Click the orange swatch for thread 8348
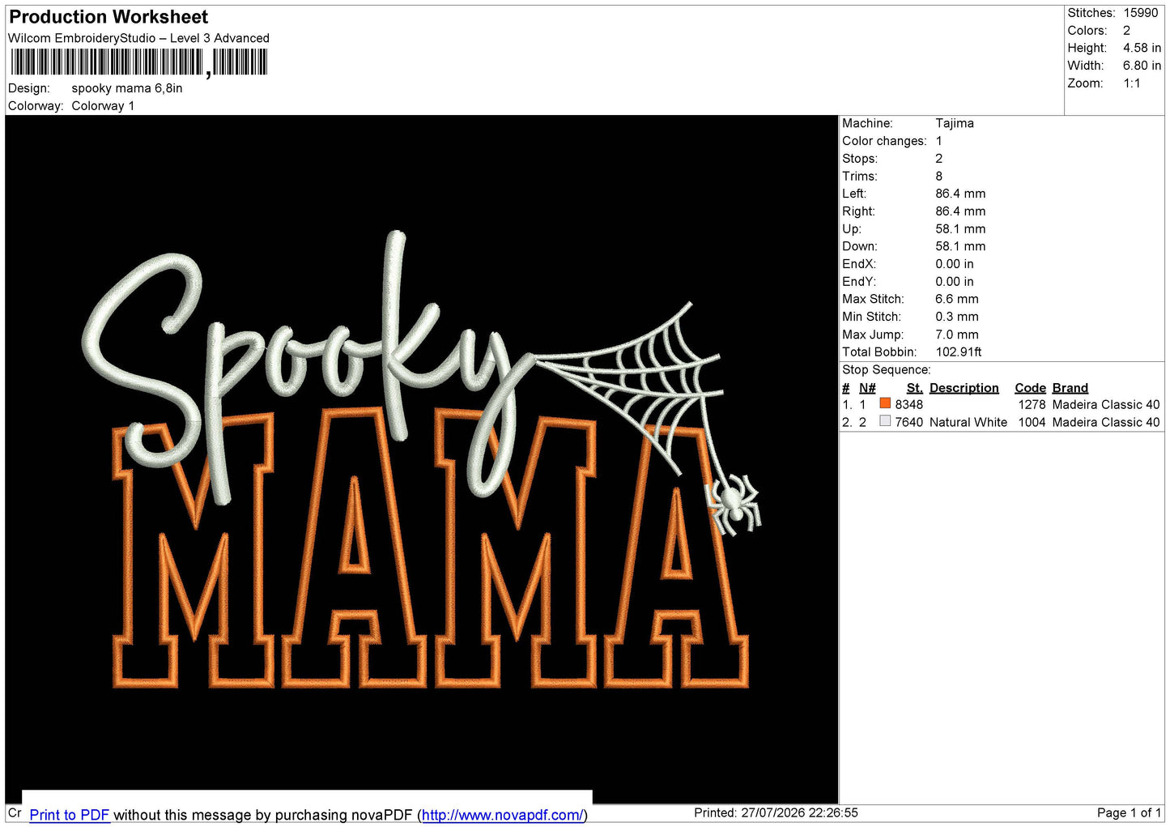The image size is (1170, 827). pyautogui.click(x=885, y=403)
